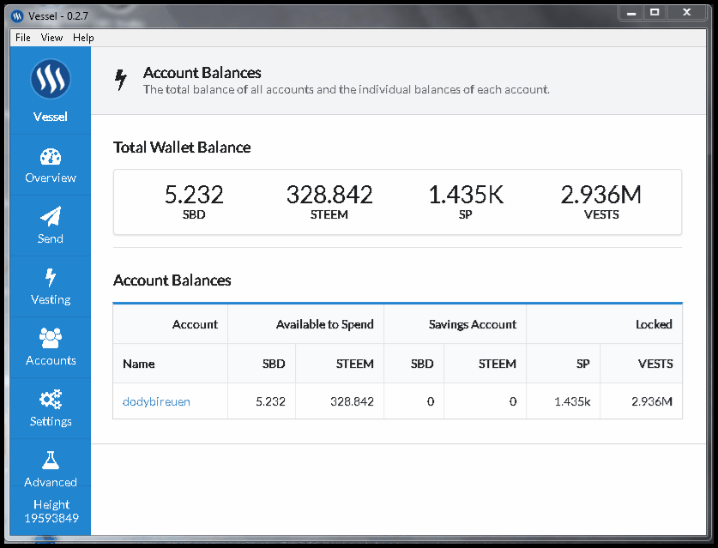Open the Overview dashboard icon
Image resolution: width=718 pixels, height=548 pixels.
click(x=51, y=157)
